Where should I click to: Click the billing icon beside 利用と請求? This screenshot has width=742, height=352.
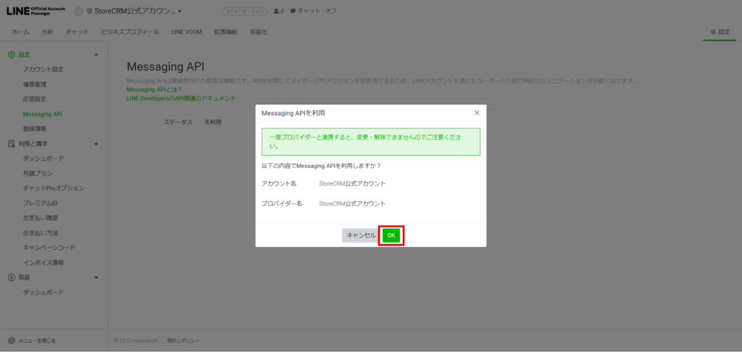point(11,143)
